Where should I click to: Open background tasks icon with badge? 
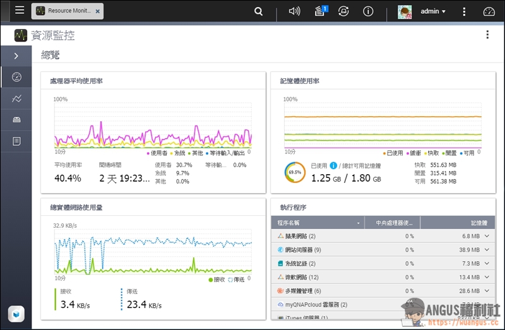pyautogui.click(x=320, y=11)
